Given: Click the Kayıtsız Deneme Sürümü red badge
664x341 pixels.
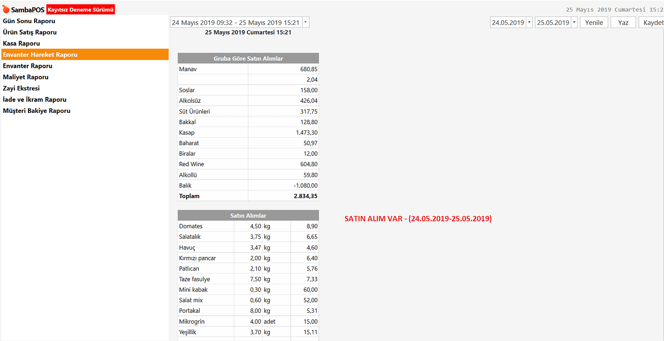Looking at the screenshot, I should click(81, 10).
